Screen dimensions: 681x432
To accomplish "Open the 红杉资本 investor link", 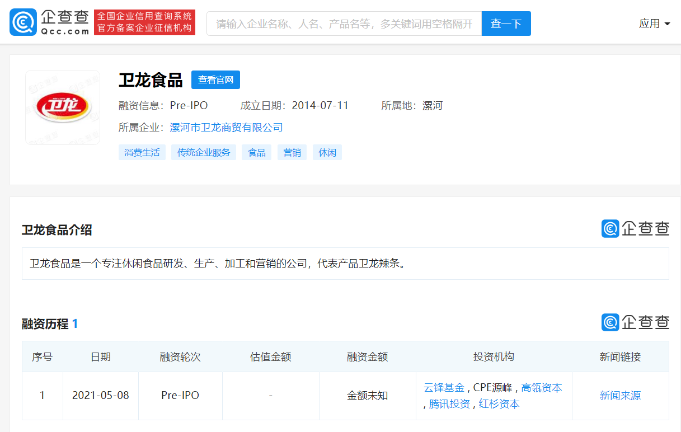I will click(499, 403).
